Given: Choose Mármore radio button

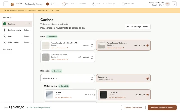Looking at the screenshot, I should [148, 78].
